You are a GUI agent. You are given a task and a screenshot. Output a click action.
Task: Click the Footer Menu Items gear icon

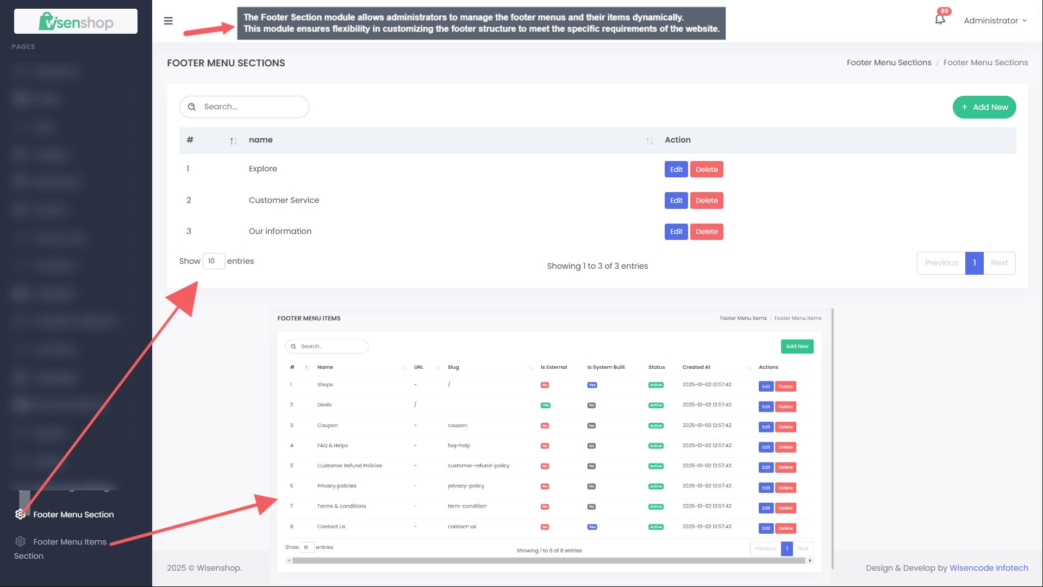coord(20,541)
